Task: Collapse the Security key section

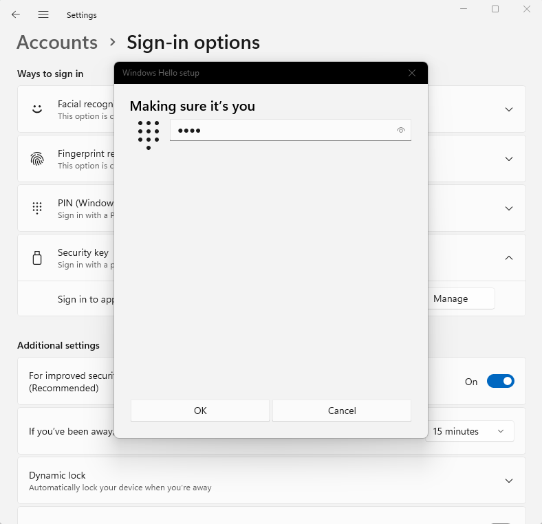Action: click(x=508, y=258)
